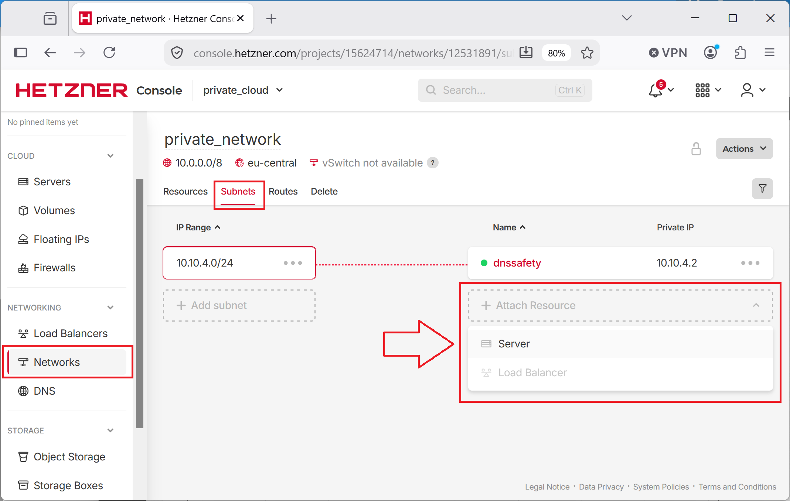
Task: Sort by IP Range column
Action: tap(198, 227)
